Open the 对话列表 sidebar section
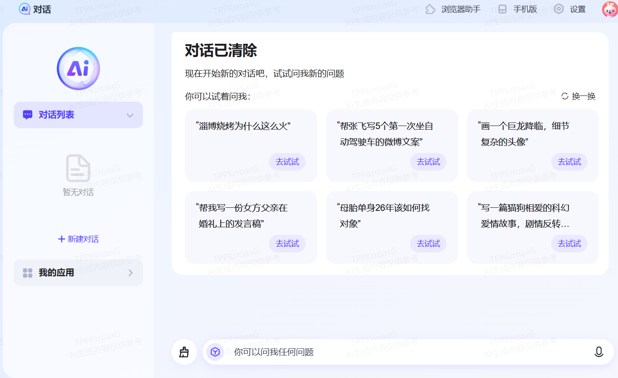618x378 pixels. (57, 115)
